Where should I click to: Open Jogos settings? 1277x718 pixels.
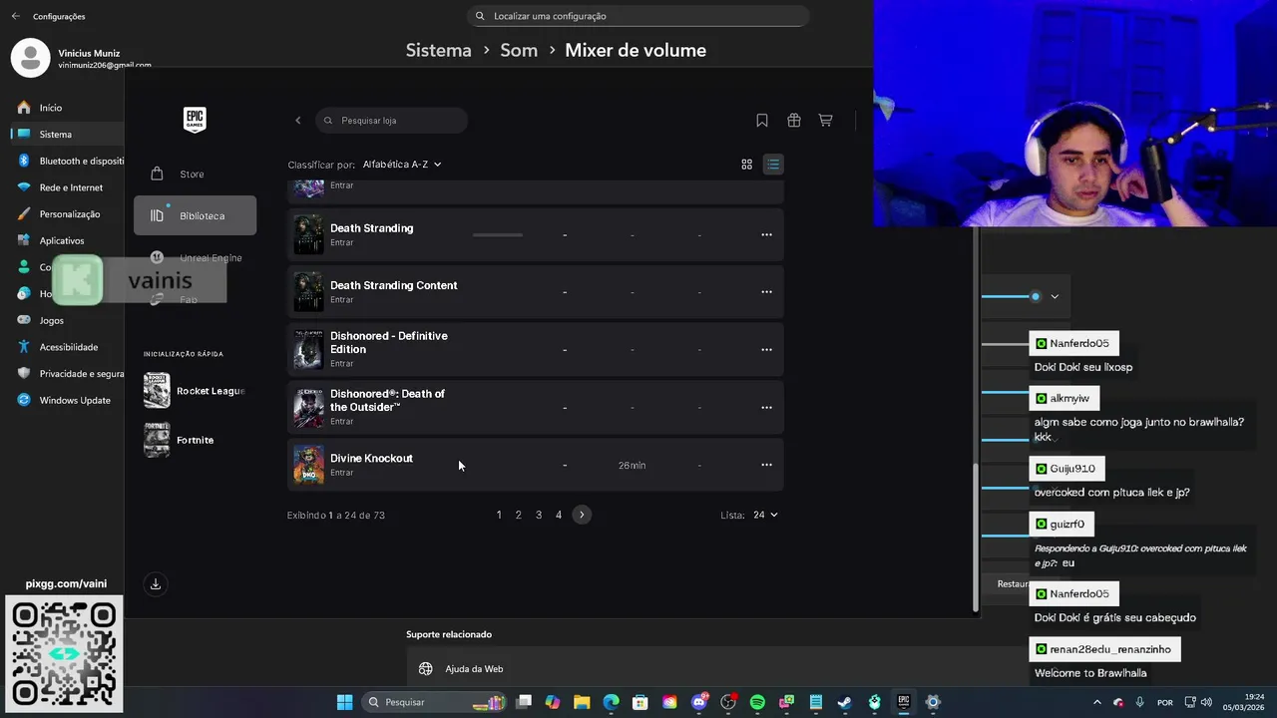65,320
